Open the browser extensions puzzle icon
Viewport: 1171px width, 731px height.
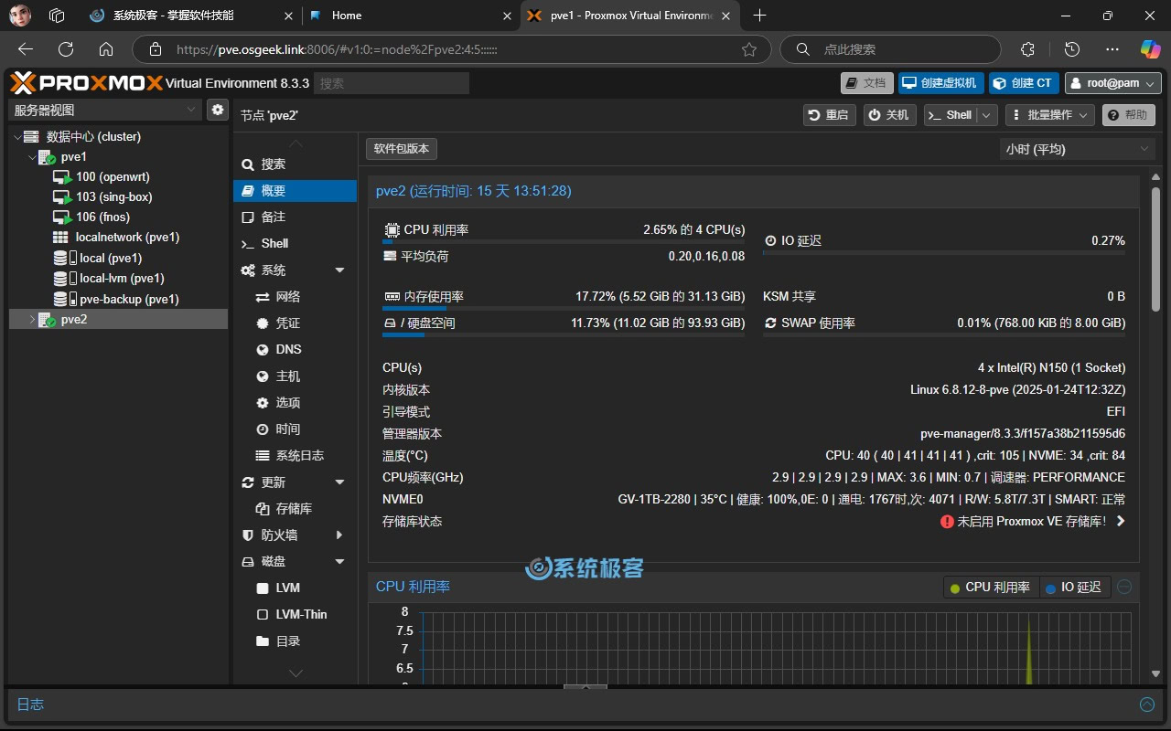click(1027, 49)
